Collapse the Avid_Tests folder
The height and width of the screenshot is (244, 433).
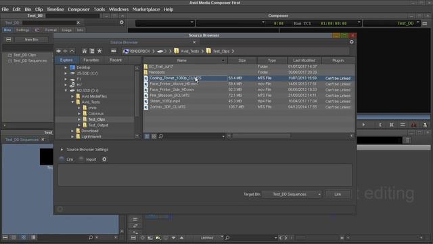coord(72,102)
